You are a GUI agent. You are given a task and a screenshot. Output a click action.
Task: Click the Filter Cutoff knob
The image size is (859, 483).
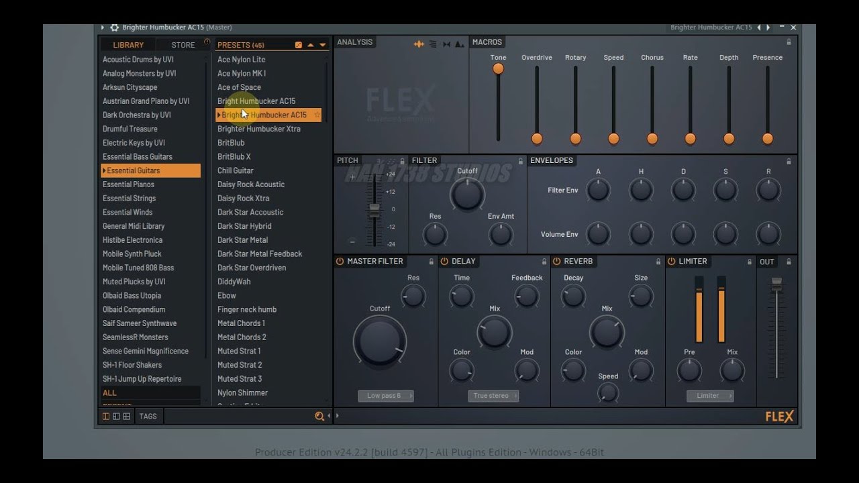(467, 195)
